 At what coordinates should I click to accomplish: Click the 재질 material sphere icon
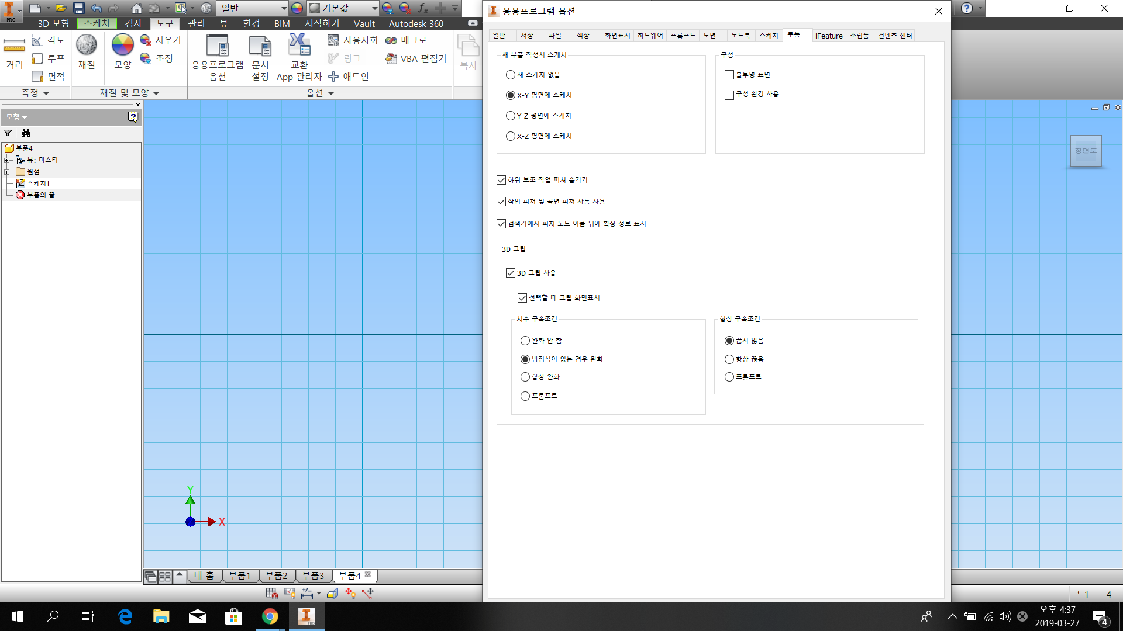pyautogui.click(x=87, y=46)
